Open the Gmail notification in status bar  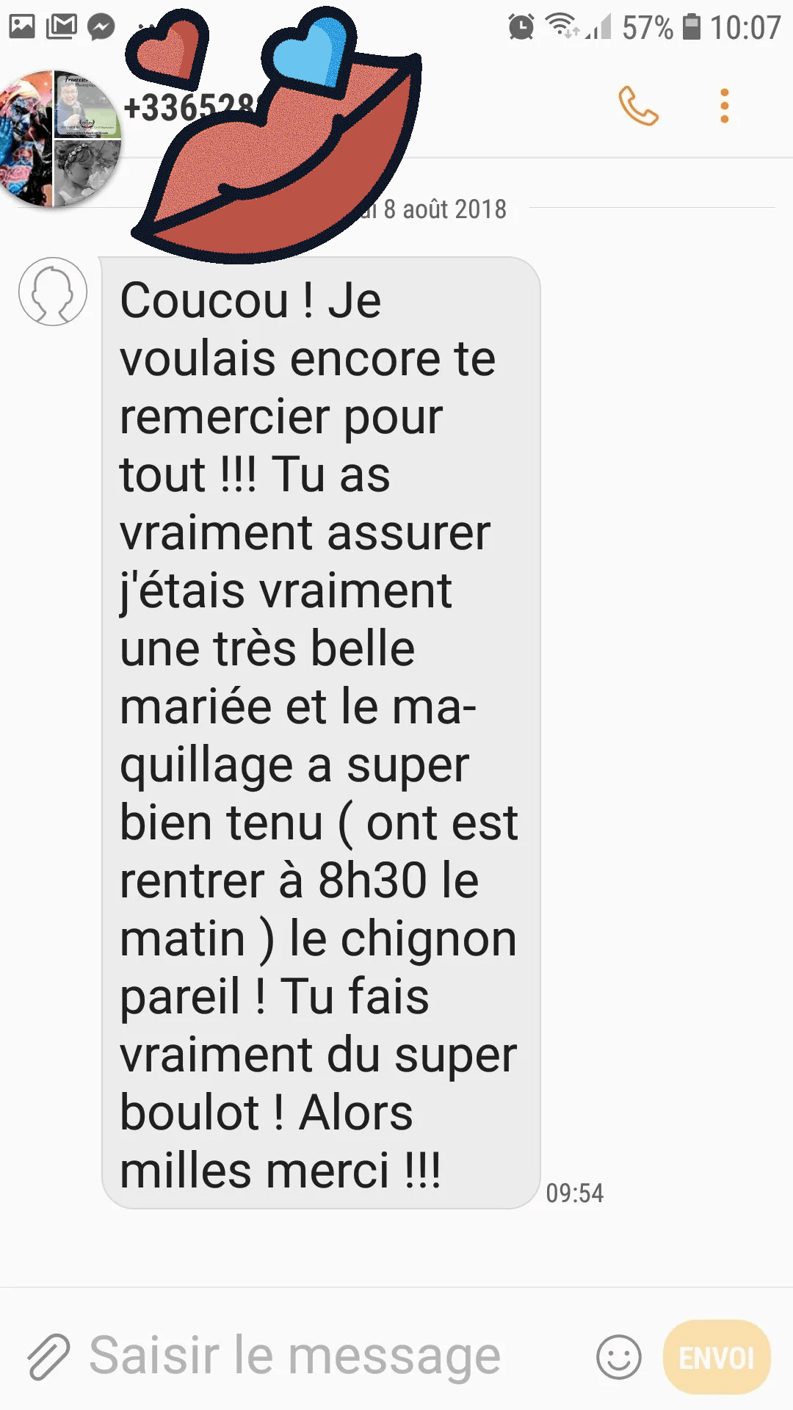pyautogui.click(x=62, y=26)
